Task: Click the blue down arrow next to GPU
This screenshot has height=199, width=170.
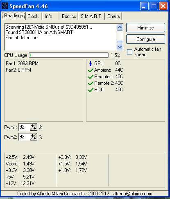Action: [x=91, y=63]
